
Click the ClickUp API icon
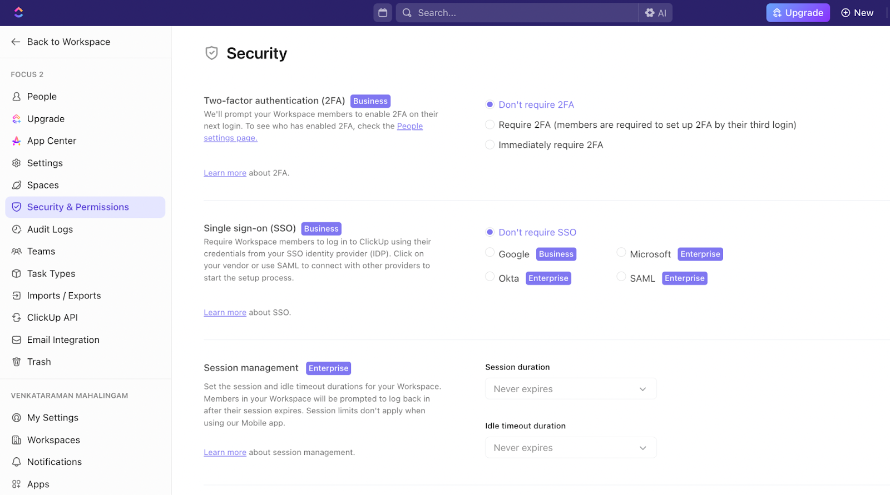pos(17,318)
